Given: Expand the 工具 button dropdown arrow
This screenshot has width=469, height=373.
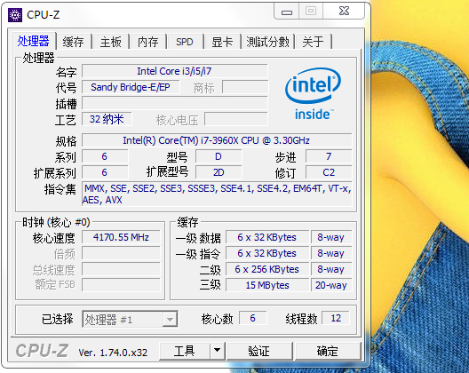Looking at the screenshot, I should coord(218,350).
